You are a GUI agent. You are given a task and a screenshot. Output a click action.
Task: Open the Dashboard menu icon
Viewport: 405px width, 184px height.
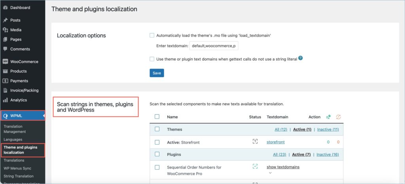[x=5, y=8]
